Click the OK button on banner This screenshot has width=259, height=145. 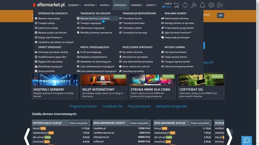221,15
